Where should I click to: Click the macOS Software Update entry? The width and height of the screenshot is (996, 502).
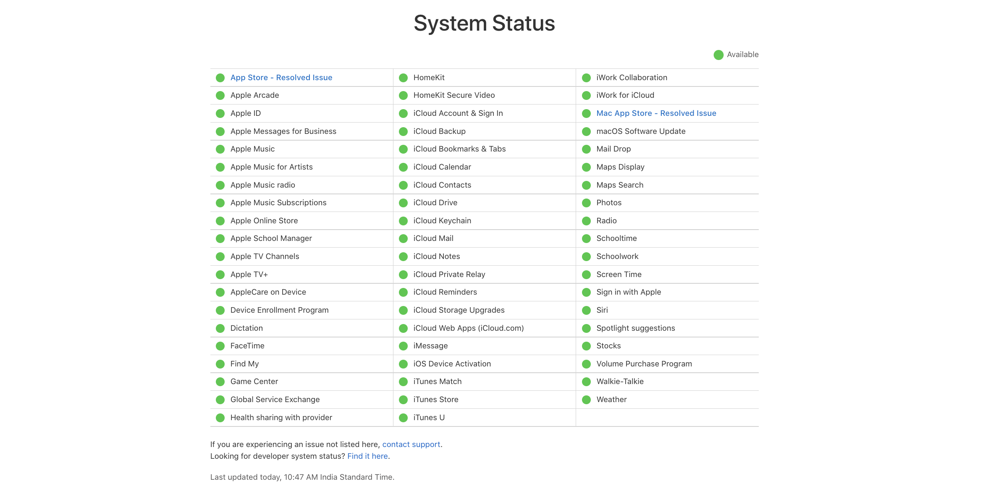pos(640,131)
